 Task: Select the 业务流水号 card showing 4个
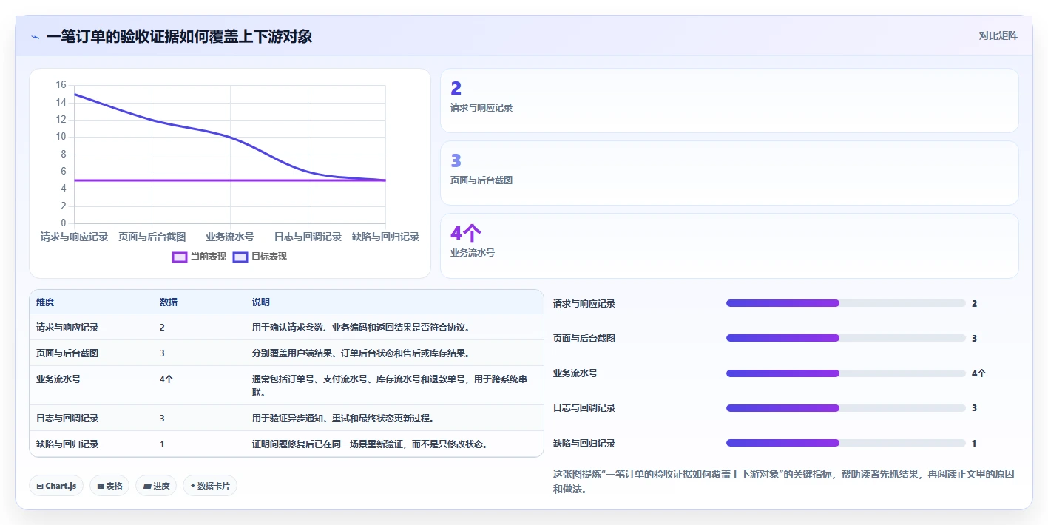[729, 245]
